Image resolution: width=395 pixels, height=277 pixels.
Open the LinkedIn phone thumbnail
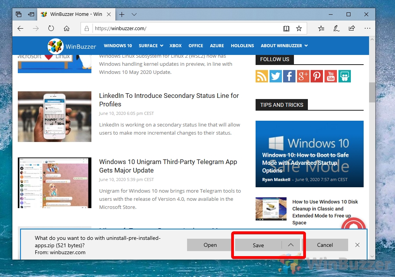55,116
